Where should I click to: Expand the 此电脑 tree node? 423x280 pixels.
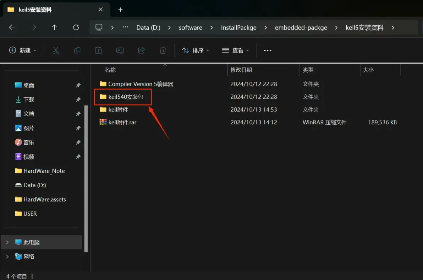[7, 242]
